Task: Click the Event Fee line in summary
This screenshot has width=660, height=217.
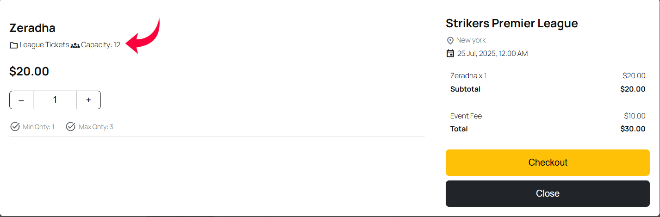Action: [548, 116]
